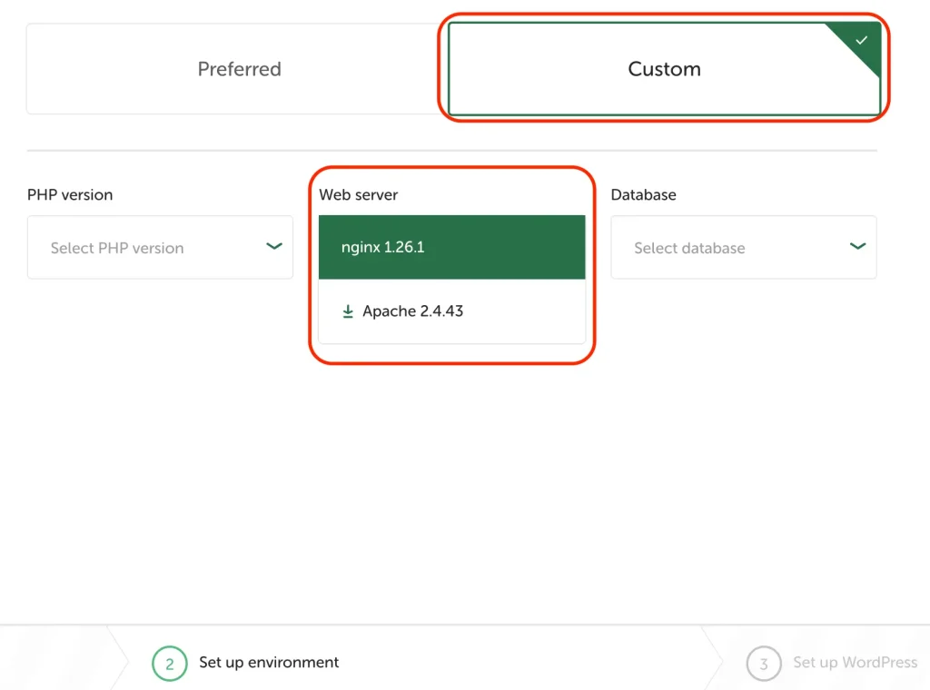Click the download icon beside Apache
Viewport: 930px width, 690px height.
[347, 311]
